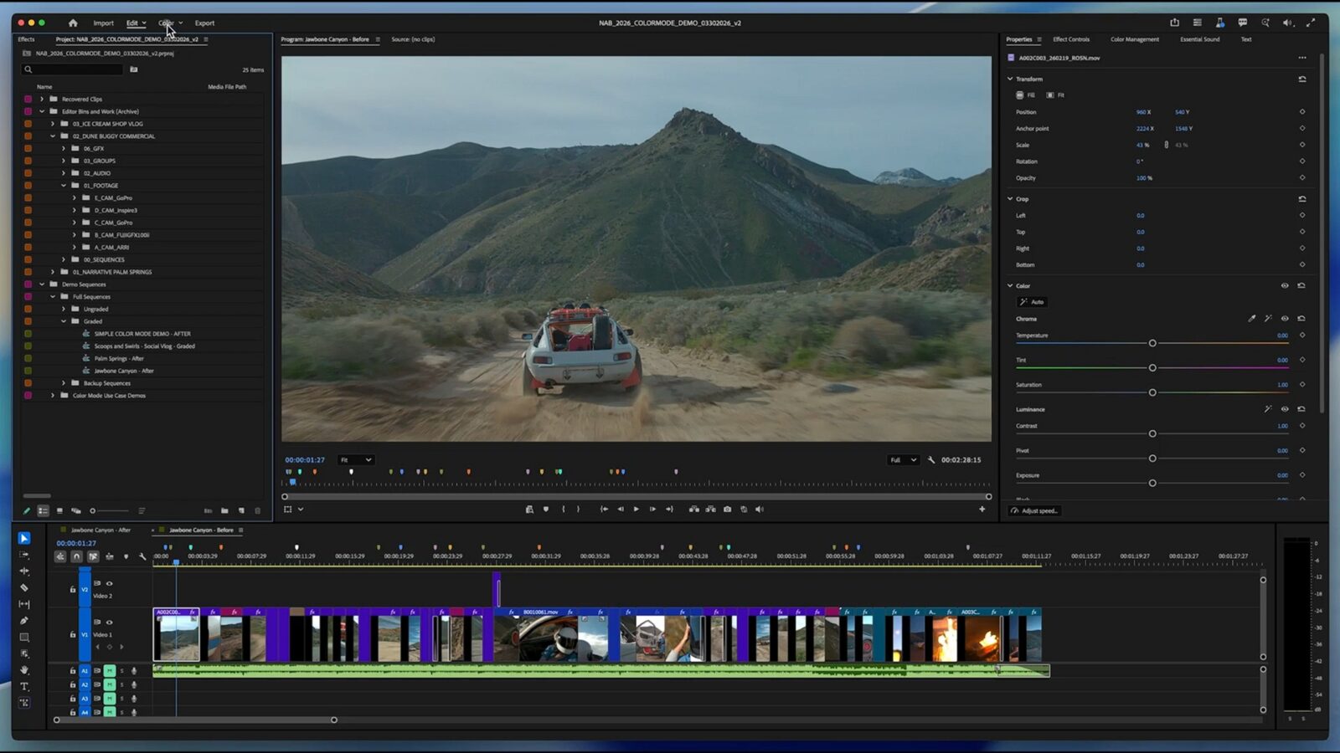Select the Type tool
The image size is (1340, 753).
24,686
